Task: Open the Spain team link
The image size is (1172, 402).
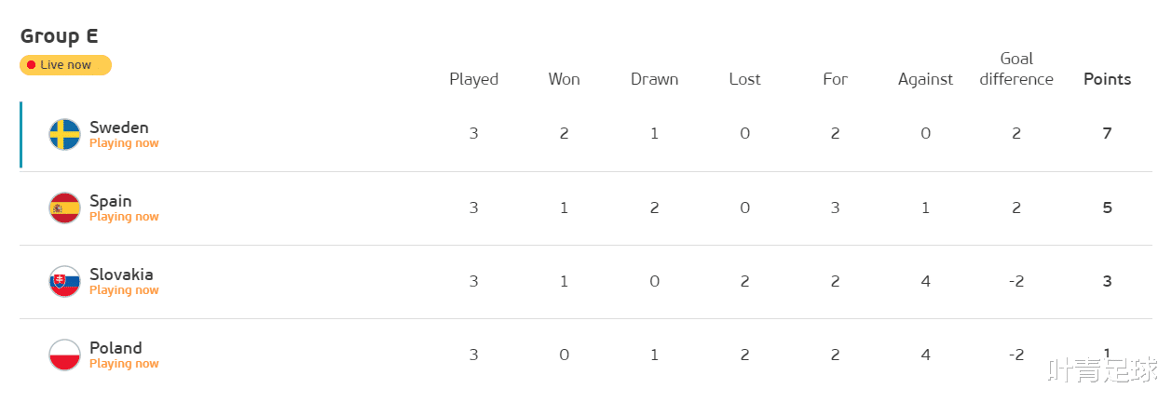Action: [x=111, y=201]
